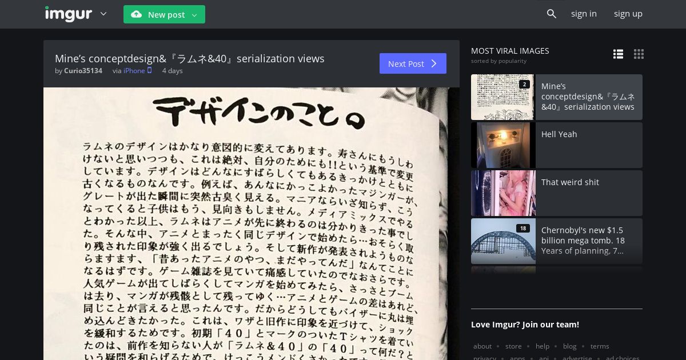Screen dimensions: 686x360
Task: Open the blog footer link
Action: click(569, 346)
